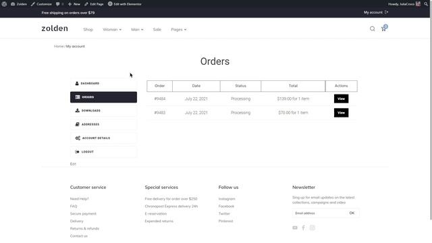
Task: Click the YouTube icon in footer
Action: pos(295,227)
